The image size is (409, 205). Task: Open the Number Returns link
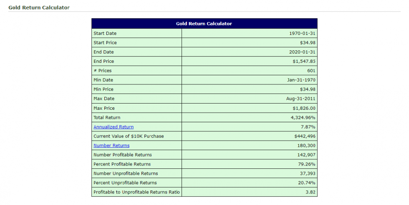[111, 146]
